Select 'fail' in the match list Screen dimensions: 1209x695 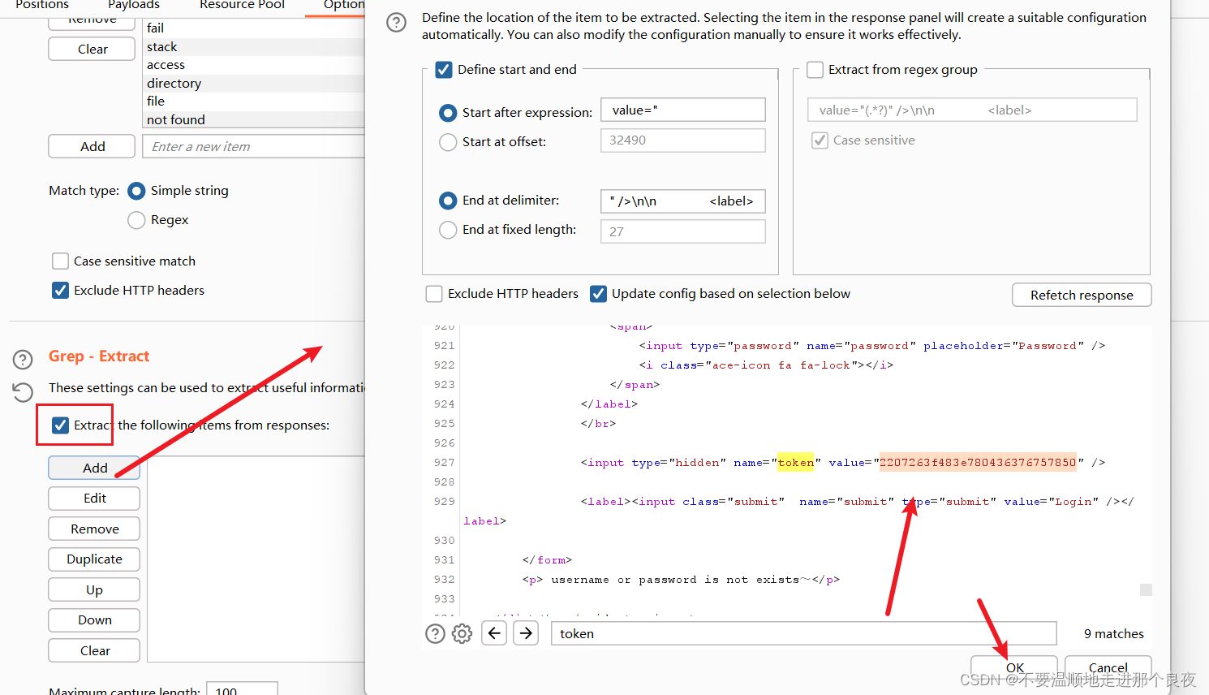pyautogui.click(x=254, y=28)
